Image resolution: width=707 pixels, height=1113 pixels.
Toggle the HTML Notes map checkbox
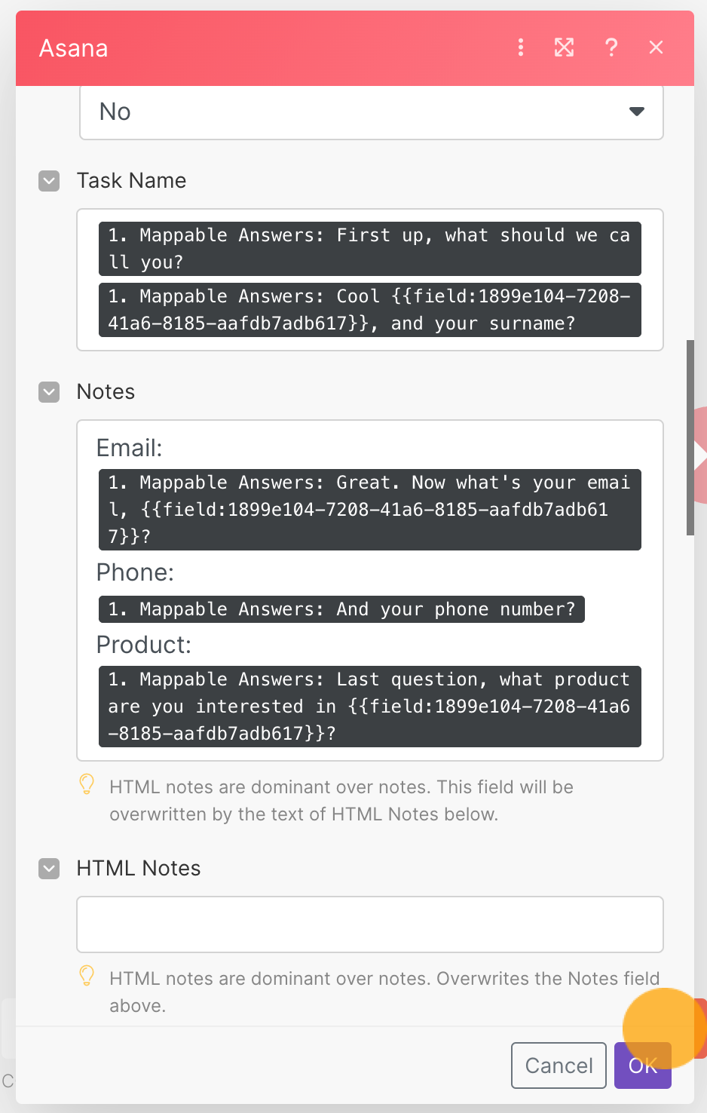[49, 869]
